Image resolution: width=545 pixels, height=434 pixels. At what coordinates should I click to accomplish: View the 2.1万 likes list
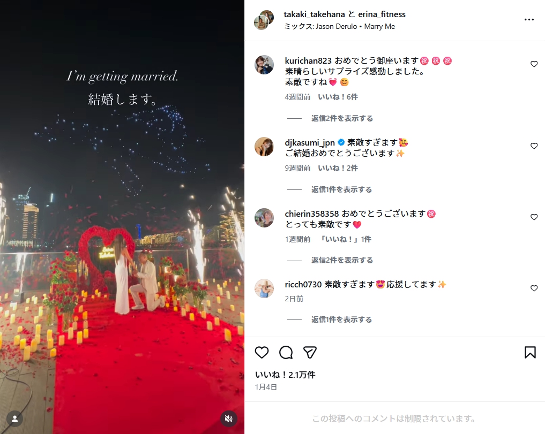coord(285,375)
